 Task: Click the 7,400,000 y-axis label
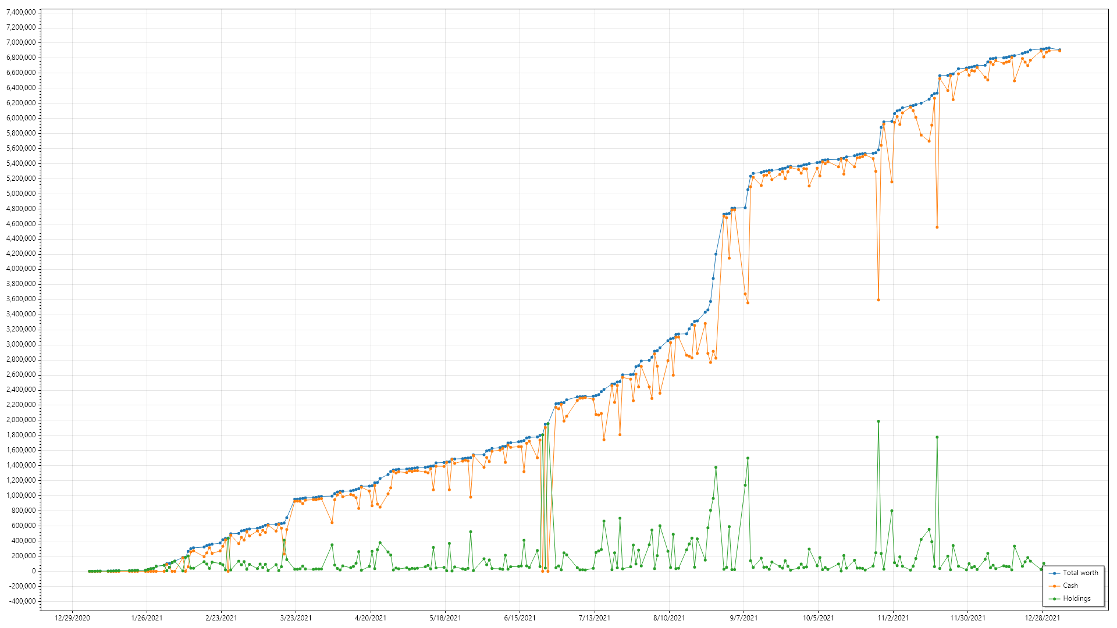coord(20,12)
